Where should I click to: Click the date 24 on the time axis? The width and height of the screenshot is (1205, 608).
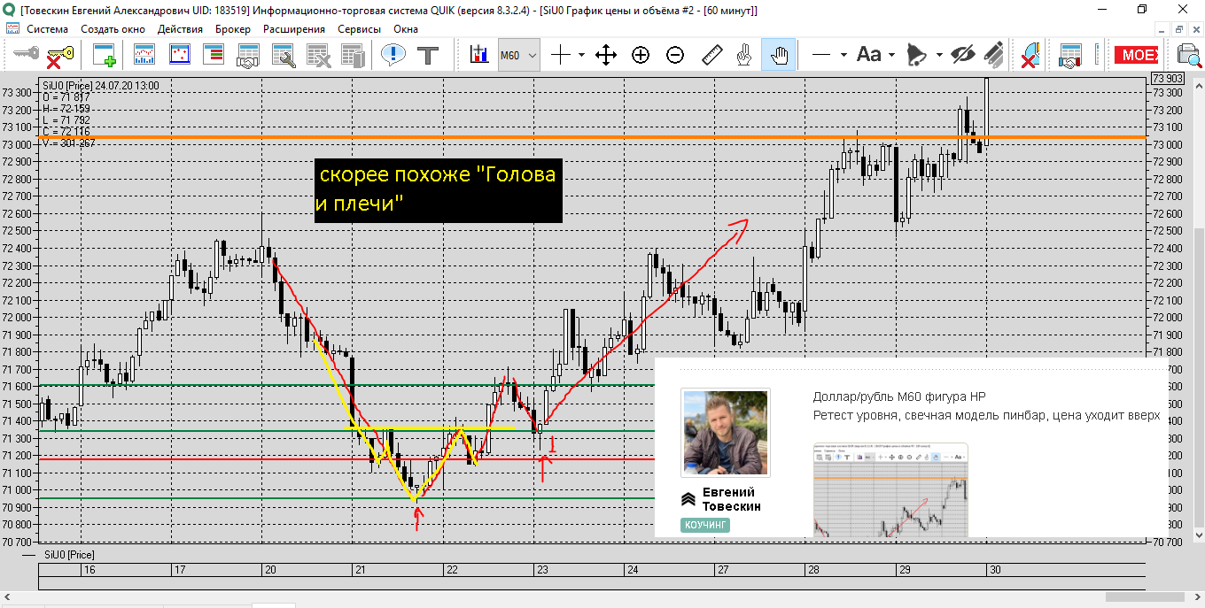(x=632, y=570)
